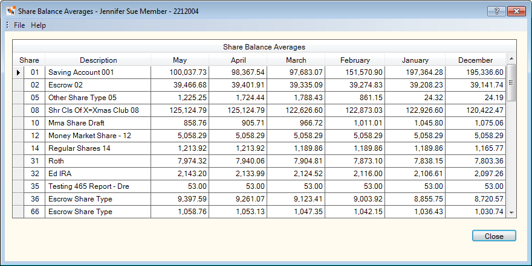The width and height of the screenshot is (532, 266).
Task: Click February value 9,003.92
Action: (x=355, y=199)
